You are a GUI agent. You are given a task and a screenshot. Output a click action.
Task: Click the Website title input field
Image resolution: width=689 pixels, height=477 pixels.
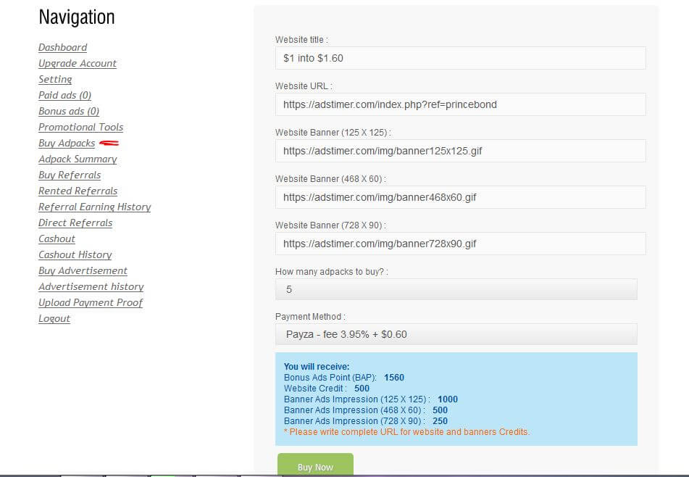(x=460, y=58)
